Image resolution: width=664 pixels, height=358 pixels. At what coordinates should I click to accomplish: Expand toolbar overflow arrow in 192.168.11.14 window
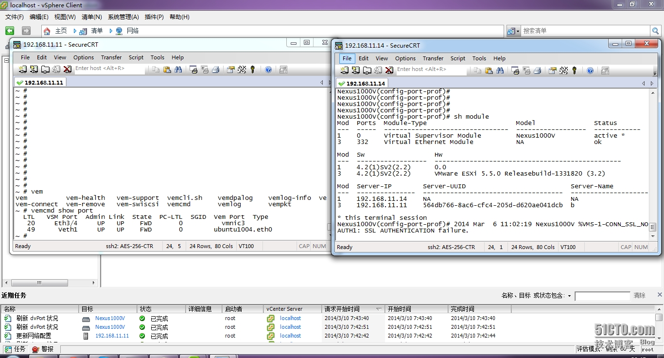tap(655, 73)
